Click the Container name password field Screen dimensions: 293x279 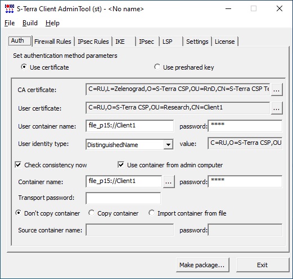tap(245, 181)
